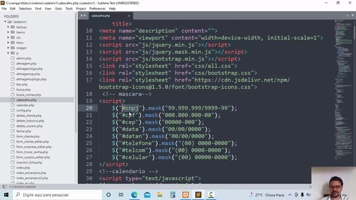356x200 pixels.
Task: Click the microphone tray icon
Action: click(x=302, y=194)
